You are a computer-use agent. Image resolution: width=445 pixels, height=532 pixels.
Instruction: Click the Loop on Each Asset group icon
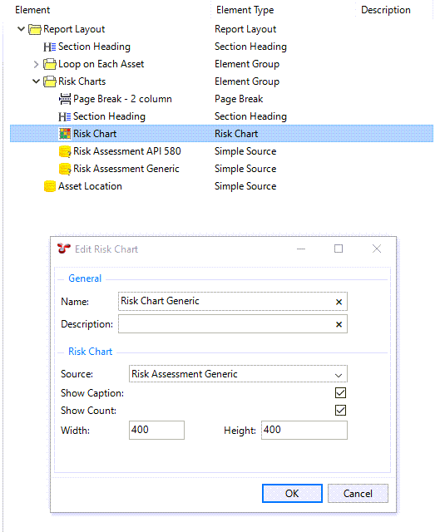click(50, 64)
